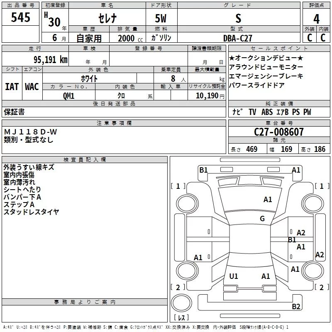Image resolution: width=332 pixels, height=332 pixels.
Task: Click inspector note スタッドレスタイヤ
Action: (32, 212)
